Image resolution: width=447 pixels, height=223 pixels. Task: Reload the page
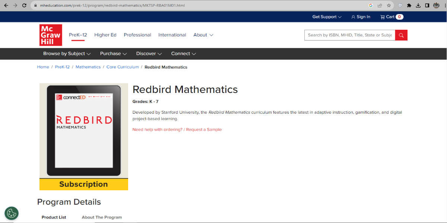(24, 6)
